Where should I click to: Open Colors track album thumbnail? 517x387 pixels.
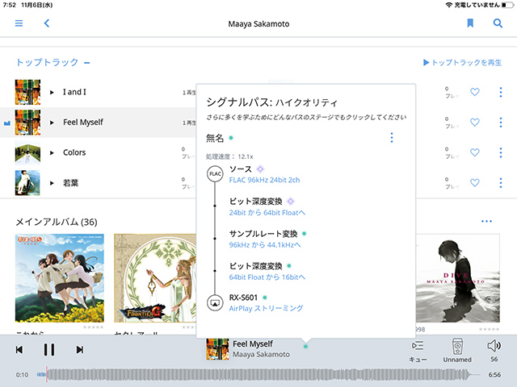point(27,152)
